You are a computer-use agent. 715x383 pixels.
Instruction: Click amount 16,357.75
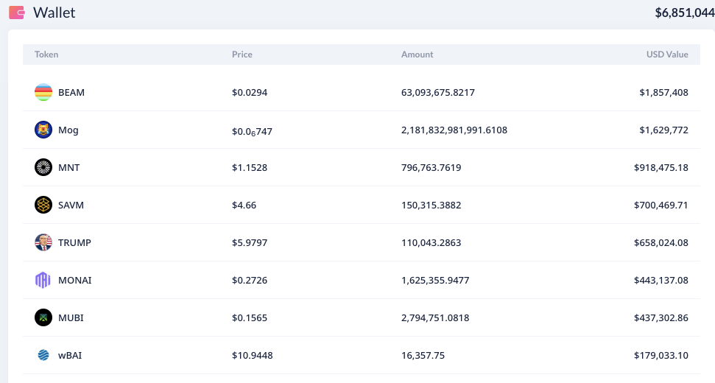tap(423, 355)
